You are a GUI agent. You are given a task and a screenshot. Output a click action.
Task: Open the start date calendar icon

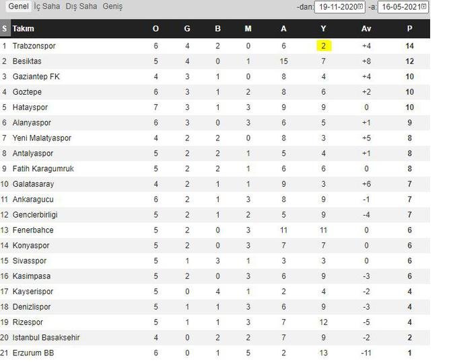360,6
